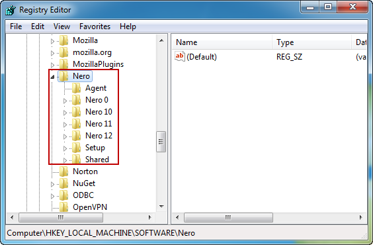Open the Edit menu
Image resolution: width=373 pixels, height=245 pixels.
[x=38, y=26]
